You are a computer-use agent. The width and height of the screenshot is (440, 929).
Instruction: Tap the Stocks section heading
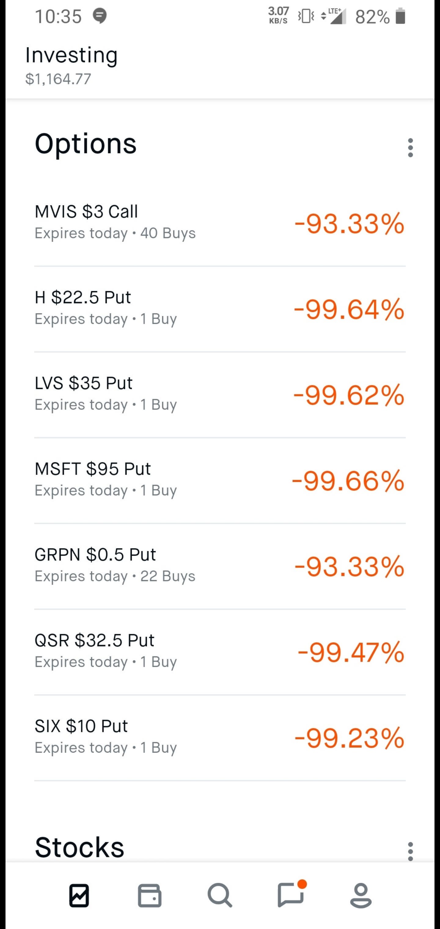click(x=79, y=847)
